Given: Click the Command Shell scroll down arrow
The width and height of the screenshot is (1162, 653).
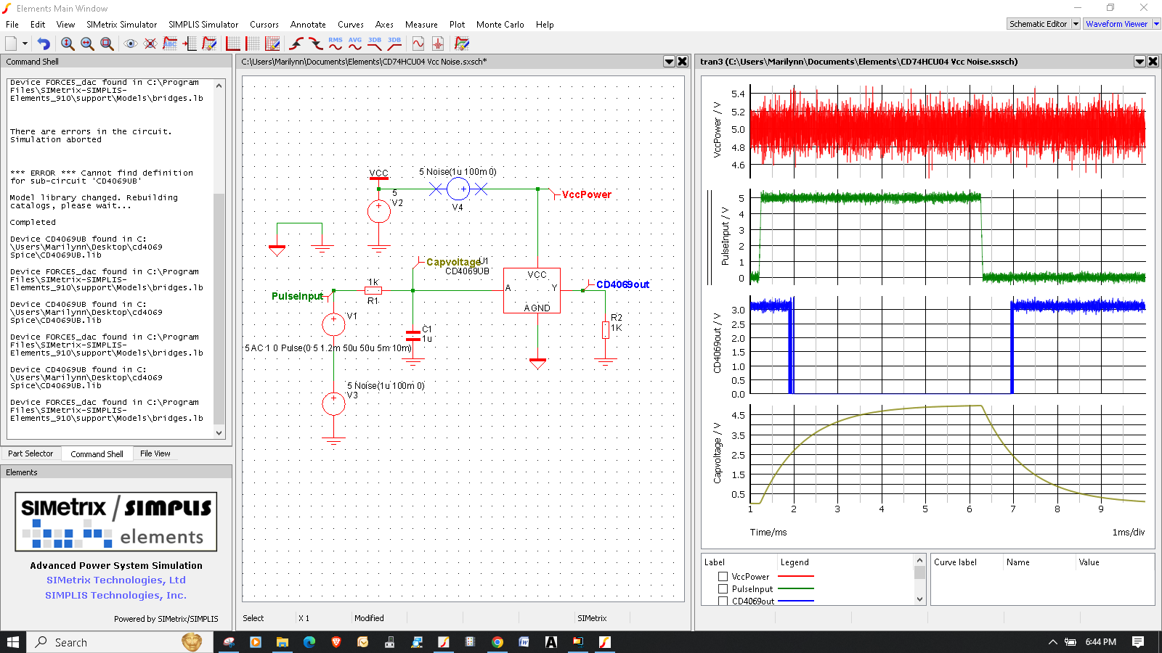Looking at the screenshot, I should tap(219, 433).
